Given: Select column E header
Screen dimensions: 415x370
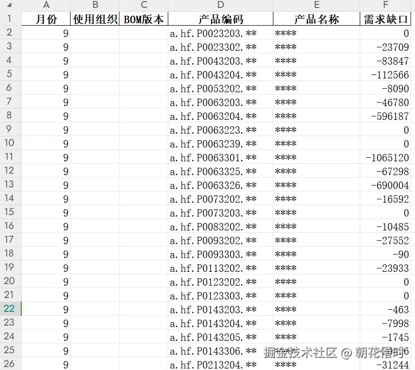Looking at the screenshot, I should 316,5.
